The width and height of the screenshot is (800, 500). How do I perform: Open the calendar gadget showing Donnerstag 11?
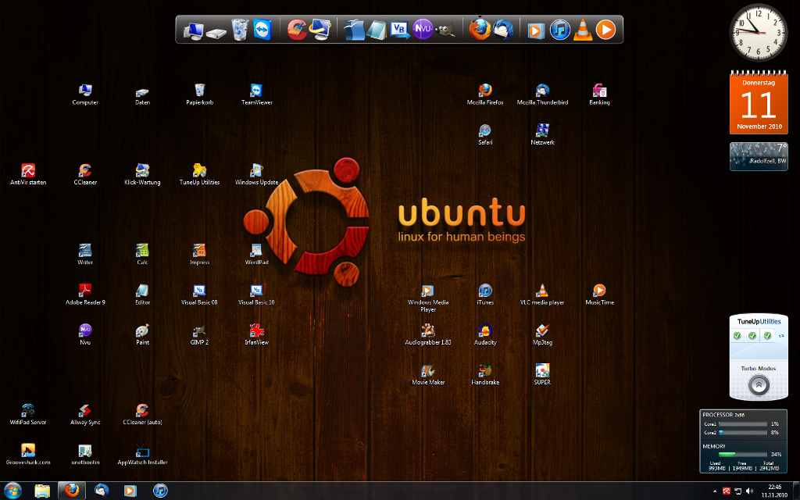click(759, 102)
